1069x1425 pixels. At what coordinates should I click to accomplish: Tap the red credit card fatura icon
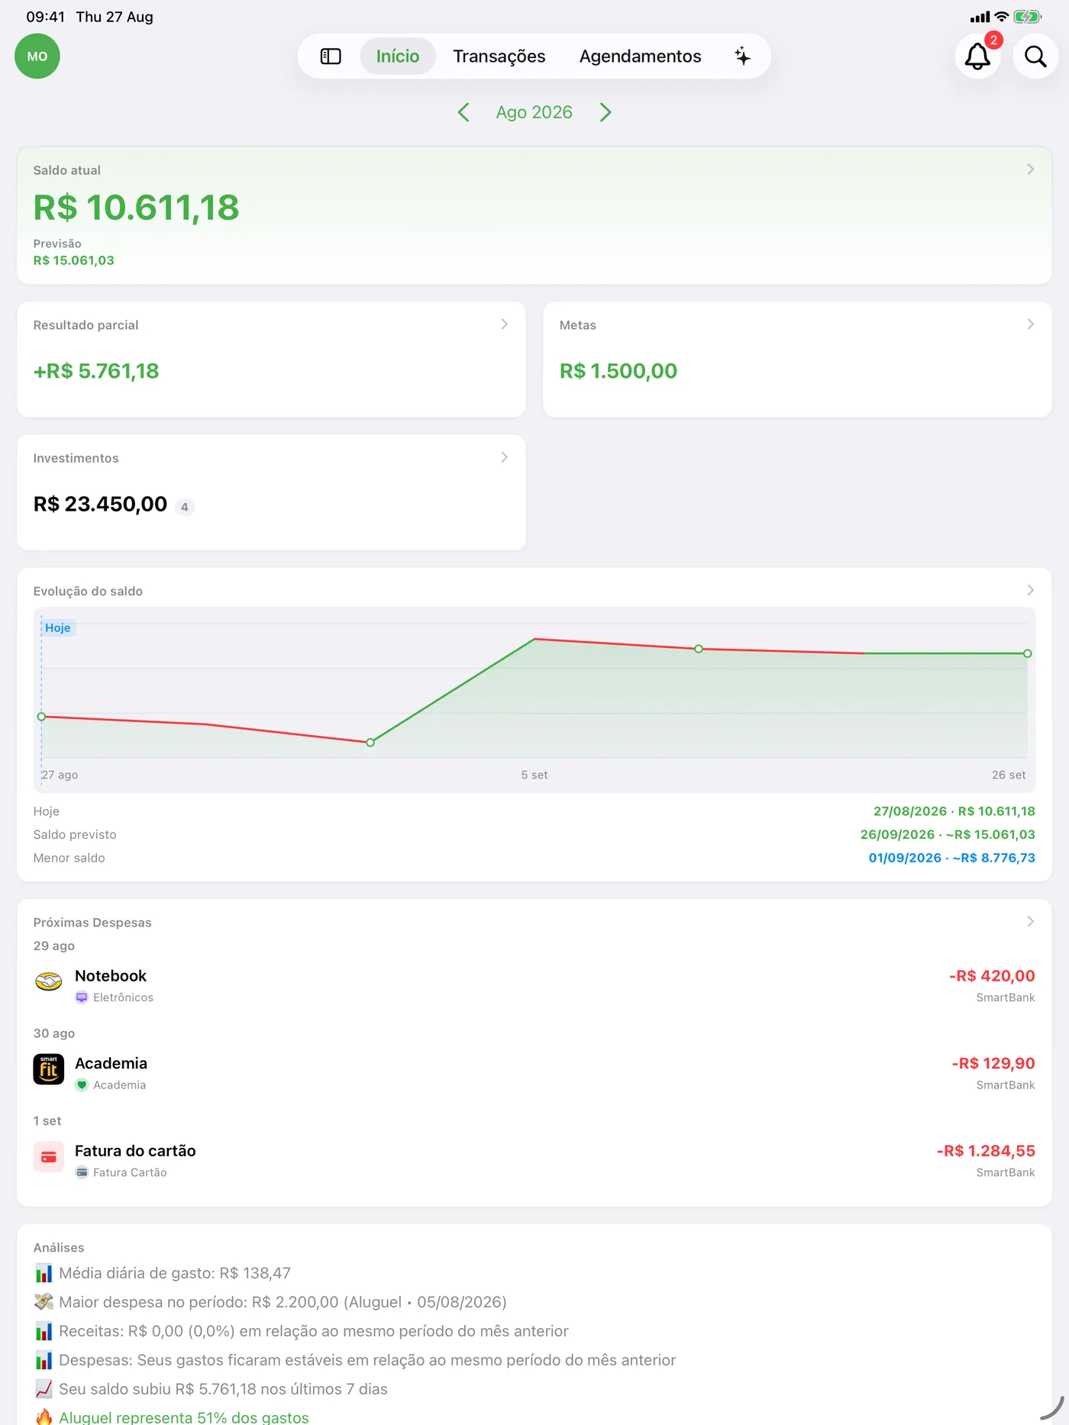[x=49, y=1157]
